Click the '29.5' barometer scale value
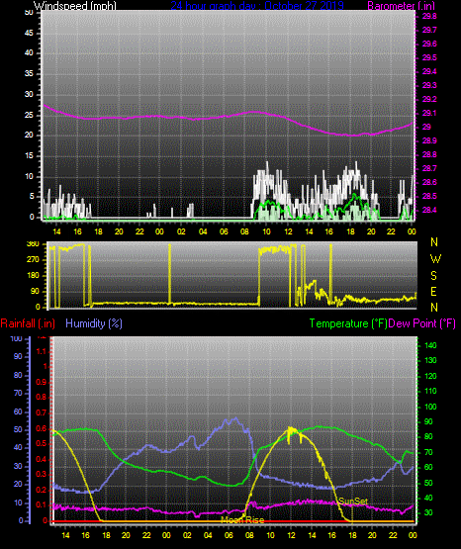The height and width of the screenshot is (549, 461). click(429, 57)
